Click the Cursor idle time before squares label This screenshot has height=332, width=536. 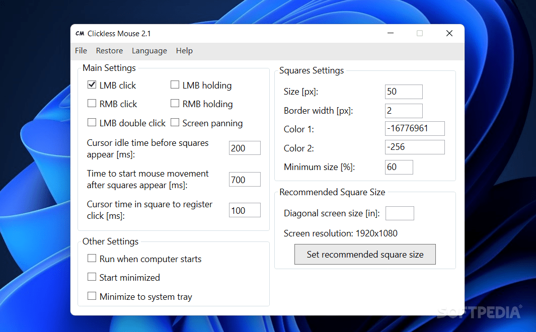tap(147, 148)
